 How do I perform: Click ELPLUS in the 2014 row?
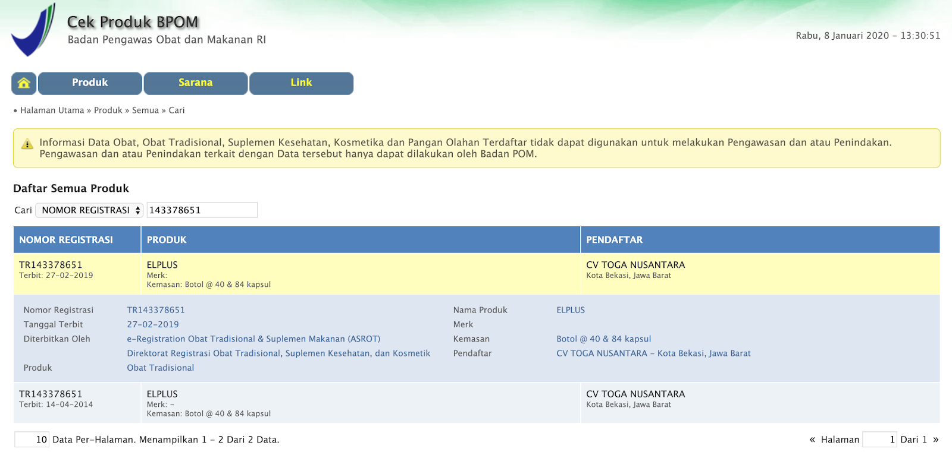point(162,394)
